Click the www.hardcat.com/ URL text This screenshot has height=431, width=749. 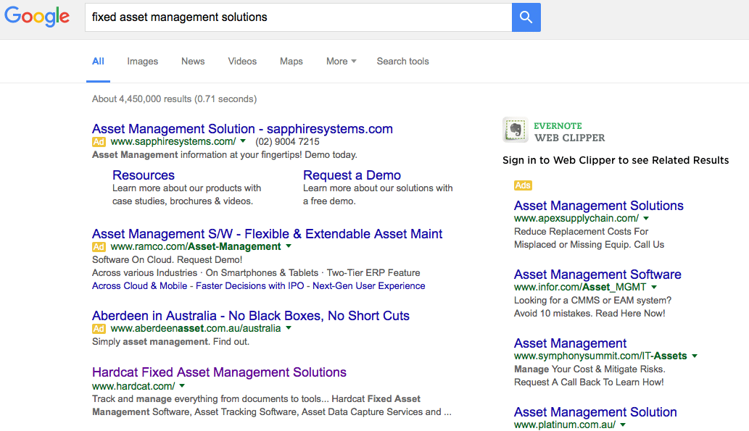[x=133, y=386]
